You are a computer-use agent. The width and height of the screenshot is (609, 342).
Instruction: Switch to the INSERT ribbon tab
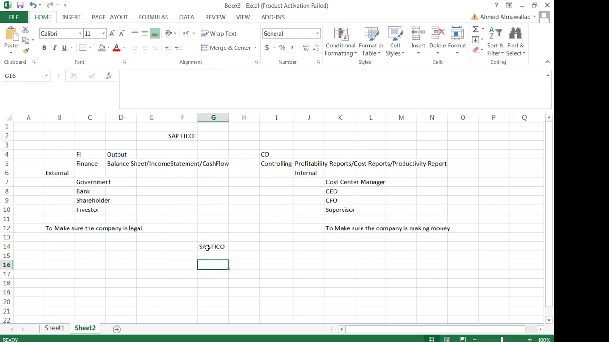71,17
